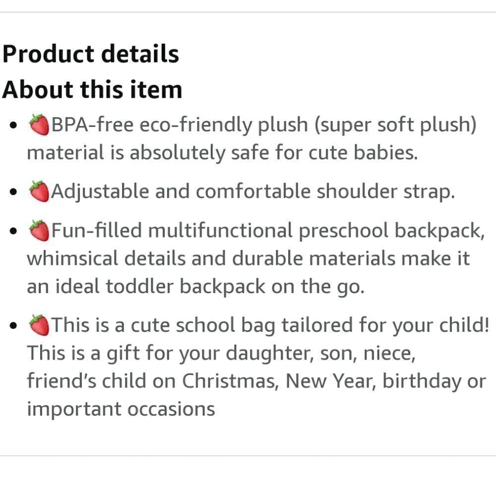The height and width of the screenshot is (496, 496).
Task: Click the strawberry emoji before BPA-free
Action: 39,124
